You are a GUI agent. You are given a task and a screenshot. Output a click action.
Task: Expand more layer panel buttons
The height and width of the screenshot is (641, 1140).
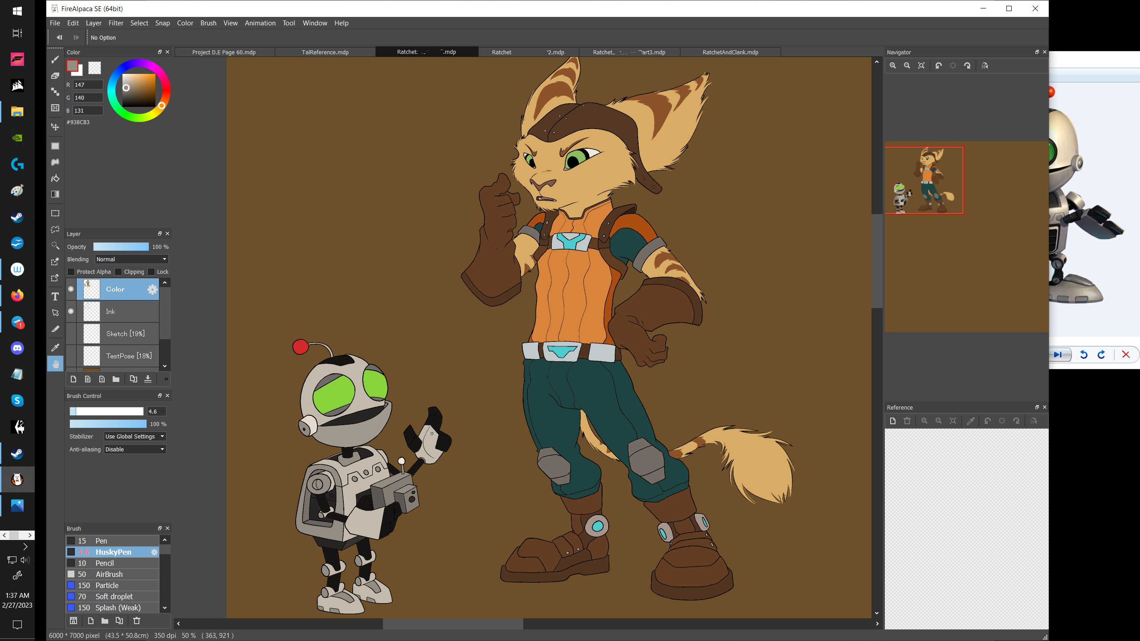click(166, 379)
